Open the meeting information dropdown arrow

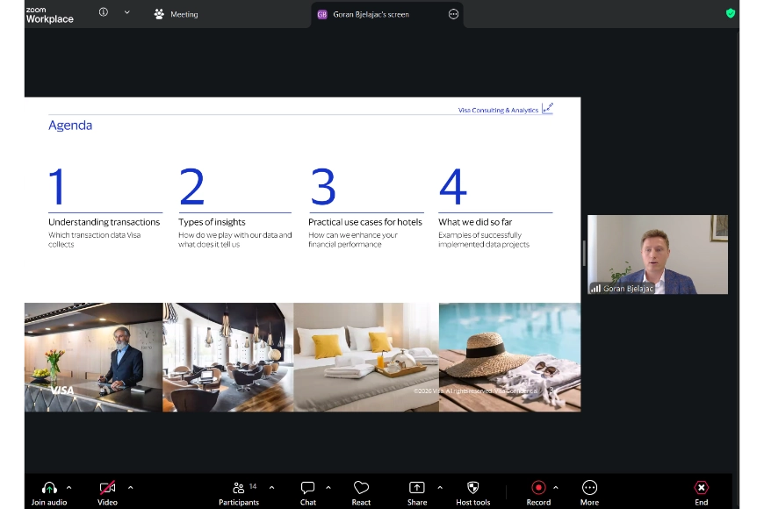coord(126,13)
